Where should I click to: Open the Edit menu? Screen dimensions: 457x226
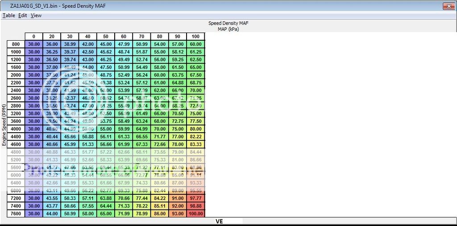22,15
